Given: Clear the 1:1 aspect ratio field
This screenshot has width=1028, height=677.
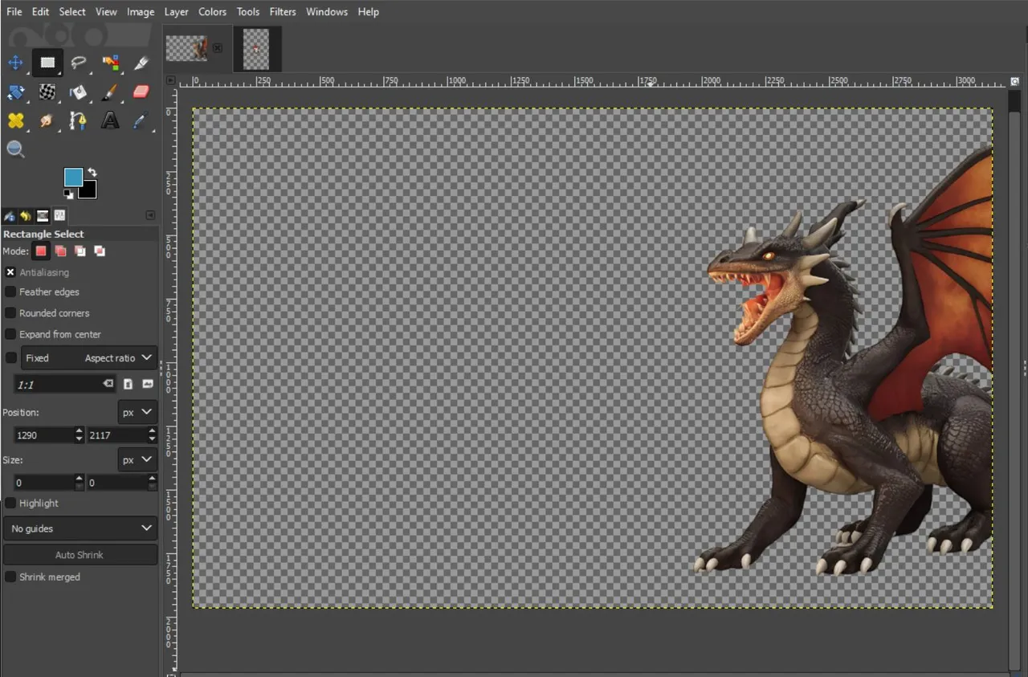Looking at the screenshot, I should [108, 385].
